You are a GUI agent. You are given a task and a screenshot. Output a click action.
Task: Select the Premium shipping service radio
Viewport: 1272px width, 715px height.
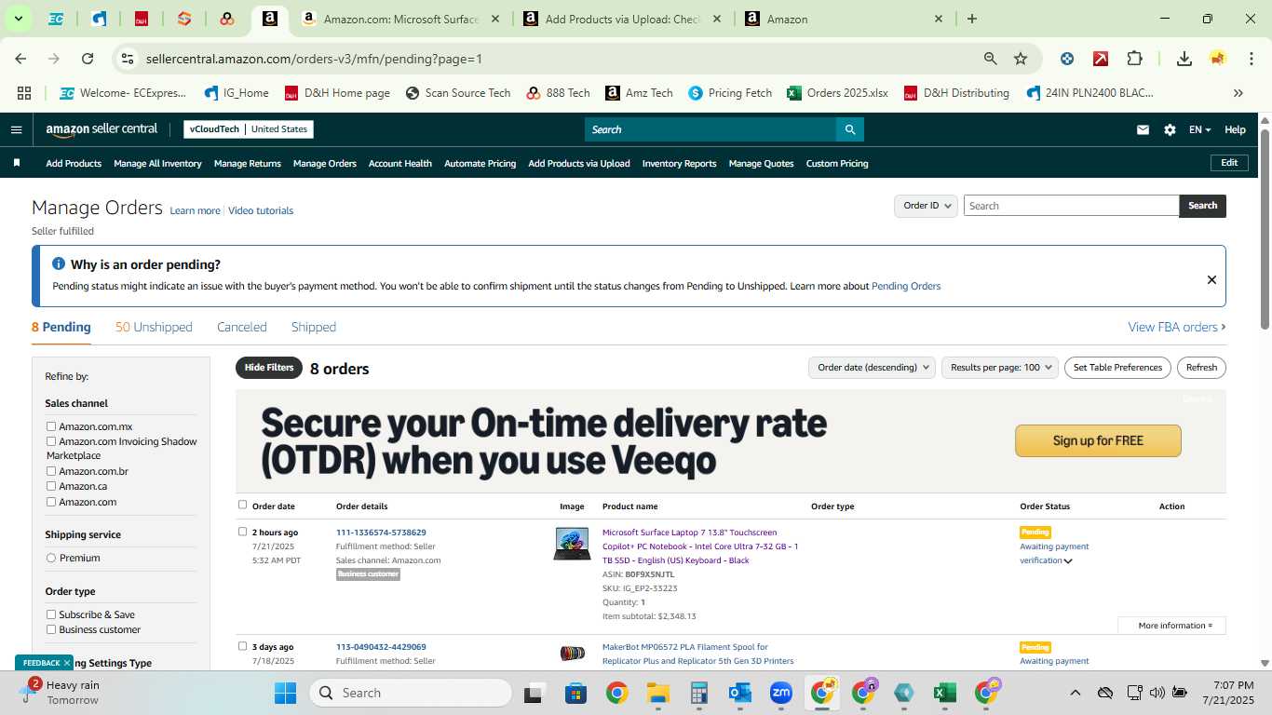coord(51,558)
